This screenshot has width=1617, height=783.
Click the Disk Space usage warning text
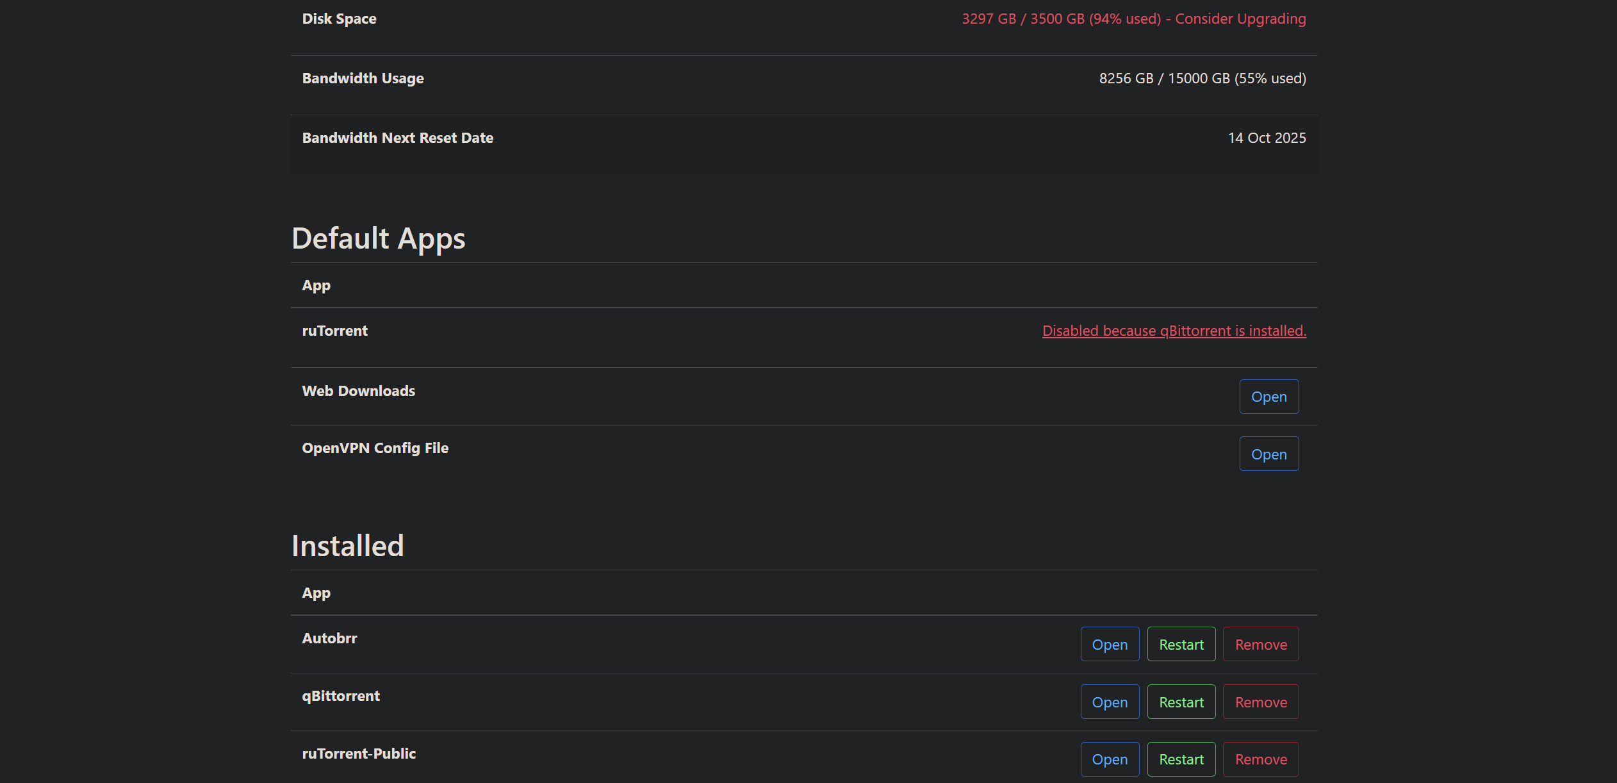coord(1133,19)
